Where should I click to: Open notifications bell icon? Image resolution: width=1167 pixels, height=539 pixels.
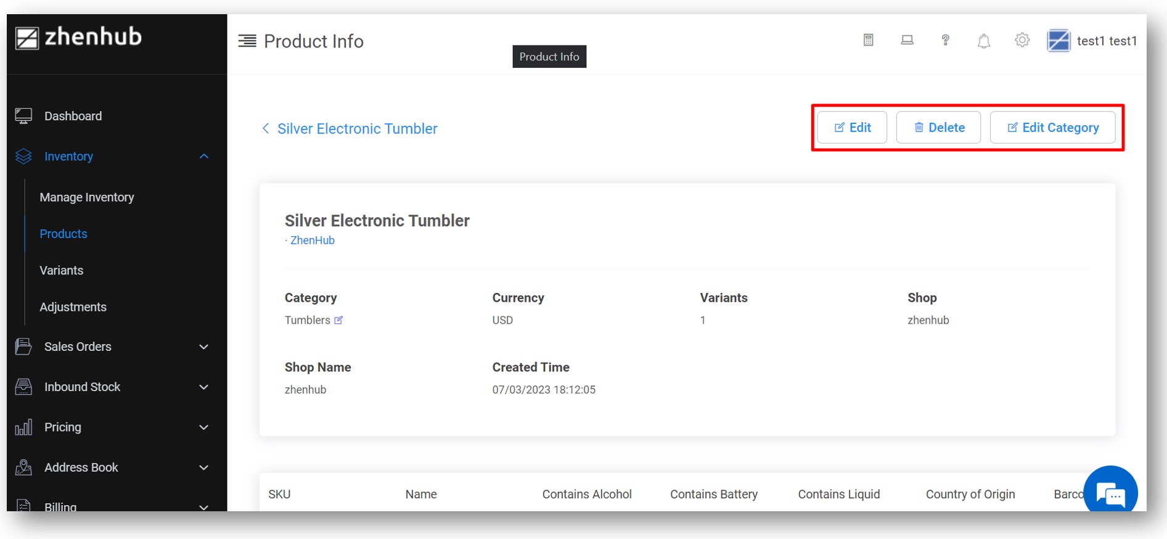pyautogui.click(x=984, y=41)
